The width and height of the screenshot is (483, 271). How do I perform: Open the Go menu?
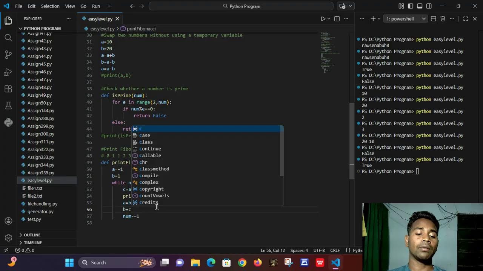point(83,6)
